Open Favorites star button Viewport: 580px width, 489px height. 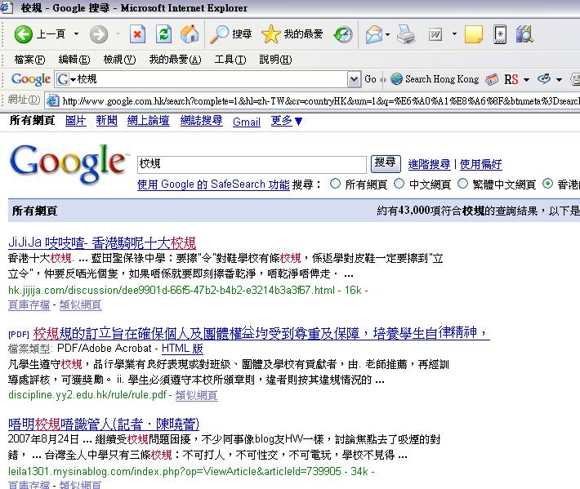click(292, 34)
